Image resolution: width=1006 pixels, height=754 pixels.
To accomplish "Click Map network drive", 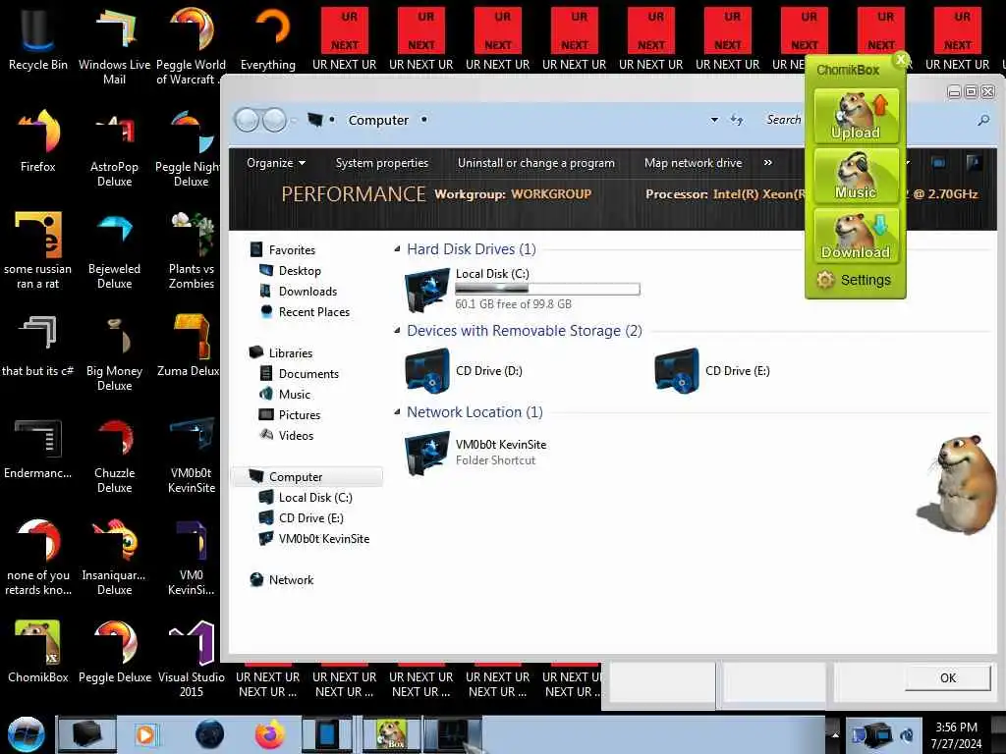I will [693, 163].
